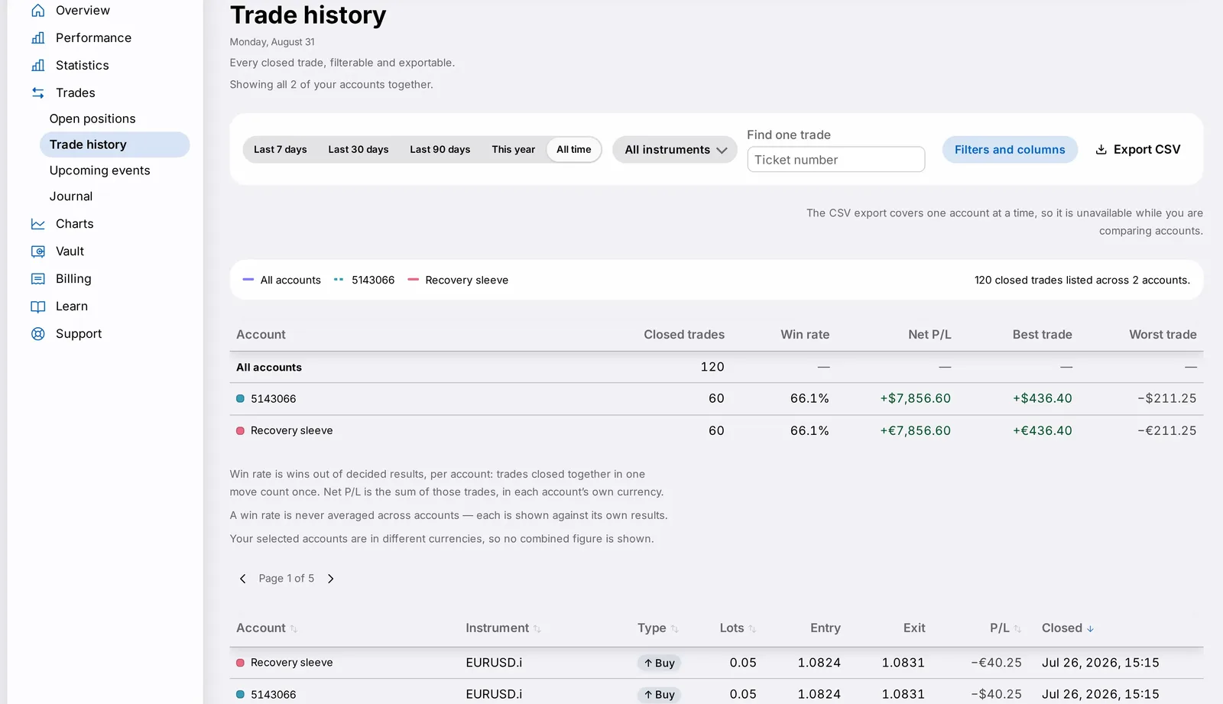The height and width of the screenshot is (704, 1223).
Task: Sort trades by Account column
Action: [x=267, y=628]
